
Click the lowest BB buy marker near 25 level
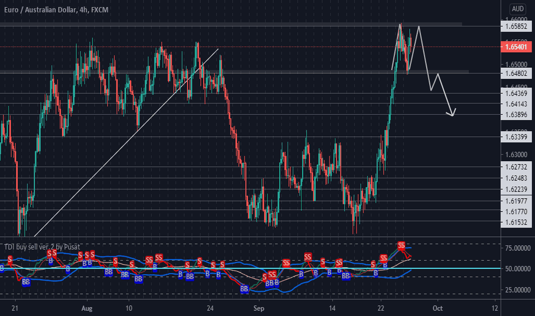[244, 289]
